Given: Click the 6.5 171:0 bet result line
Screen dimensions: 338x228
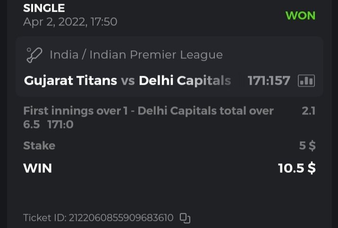Looking at the screenshot, I should (48, 125).
